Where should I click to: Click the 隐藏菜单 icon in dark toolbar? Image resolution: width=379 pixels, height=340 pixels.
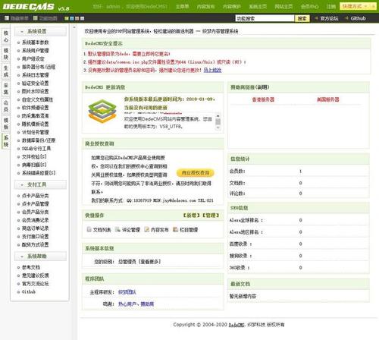coord(7,18)
